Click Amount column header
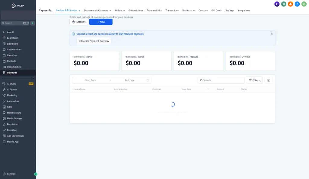 (x=220, y=89)
